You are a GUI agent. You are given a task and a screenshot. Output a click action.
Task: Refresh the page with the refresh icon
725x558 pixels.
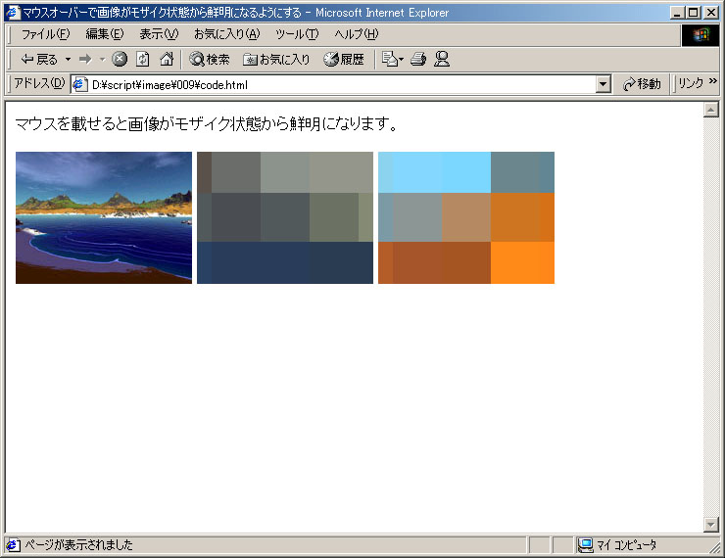tap(142, 59)
